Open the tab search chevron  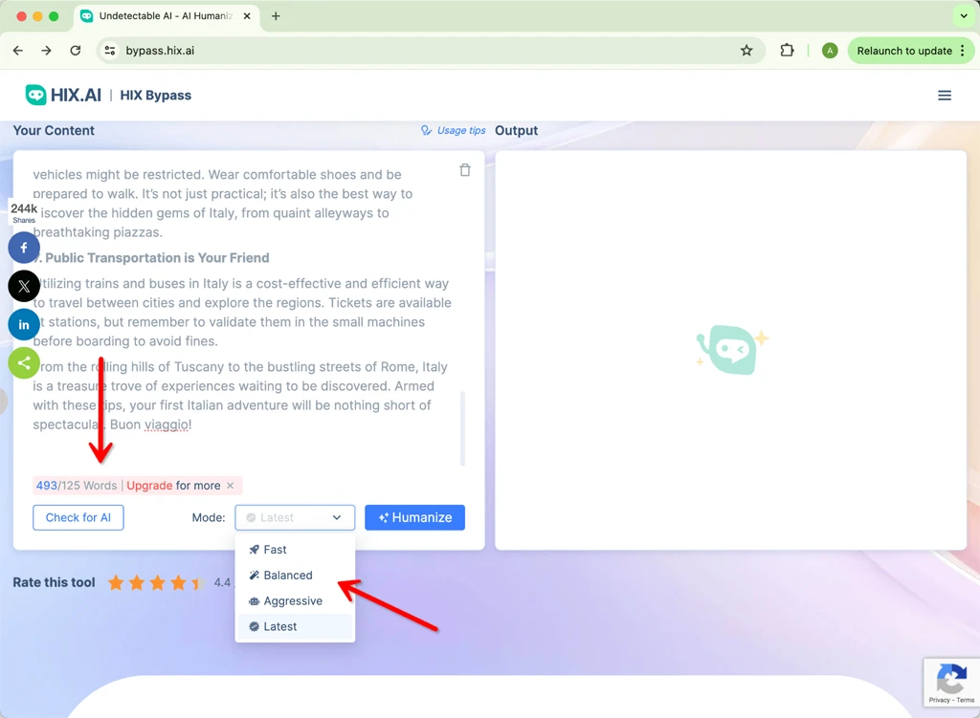coord(964,16)
